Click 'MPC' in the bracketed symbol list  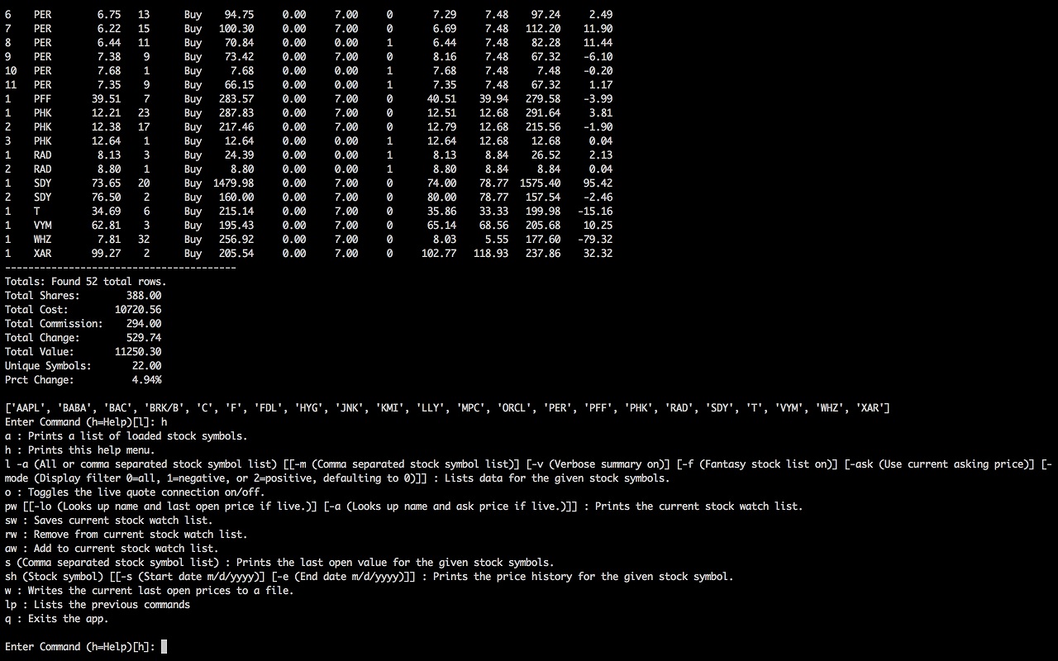[x=474, y=408]
